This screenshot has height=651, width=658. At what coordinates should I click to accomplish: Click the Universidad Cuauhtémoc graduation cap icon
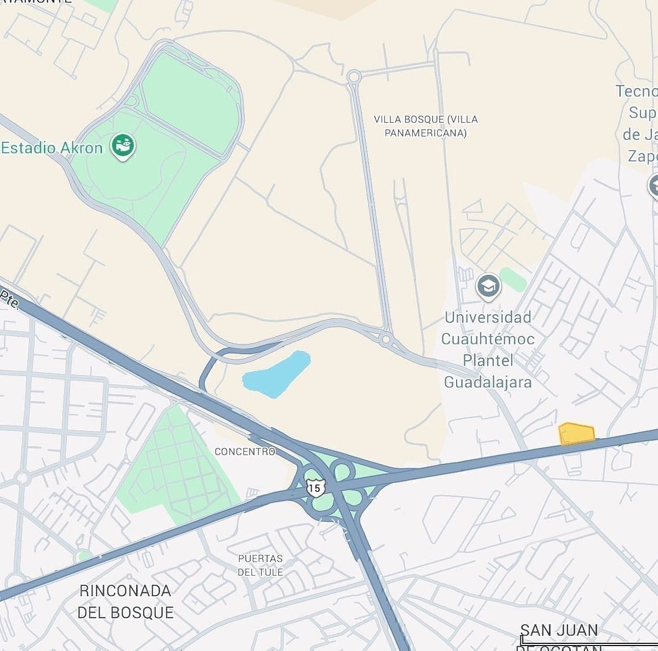pyautogui.click(x=488, y=286)
